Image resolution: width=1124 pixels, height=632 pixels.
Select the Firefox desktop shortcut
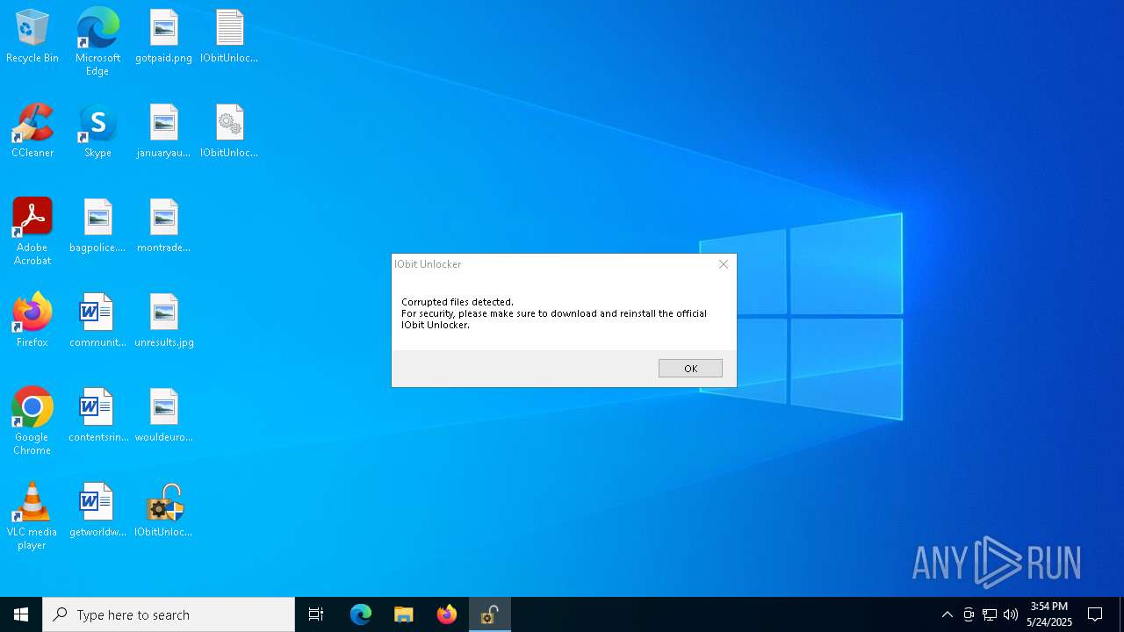[x=32, y=321]
